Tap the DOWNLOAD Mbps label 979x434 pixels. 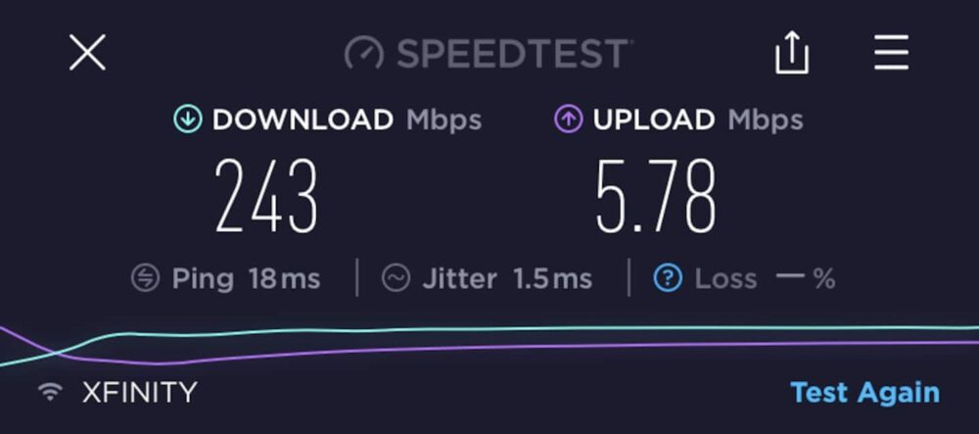tap(348, 120)
